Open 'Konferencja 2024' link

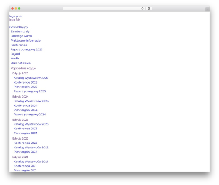25,105
